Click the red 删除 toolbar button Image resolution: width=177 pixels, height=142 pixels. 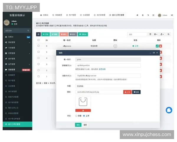coord(64,34)
